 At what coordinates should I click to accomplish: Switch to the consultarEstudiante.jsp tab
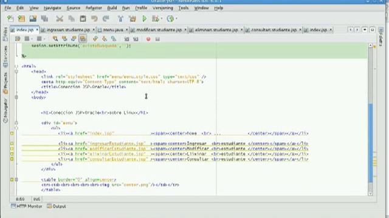[274, 30]
